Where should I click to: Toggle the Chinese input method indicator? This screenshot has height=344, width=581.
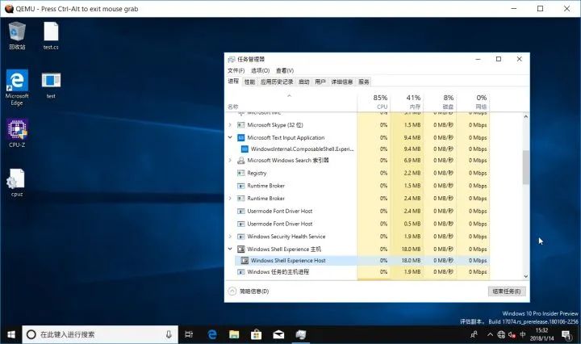522,335
